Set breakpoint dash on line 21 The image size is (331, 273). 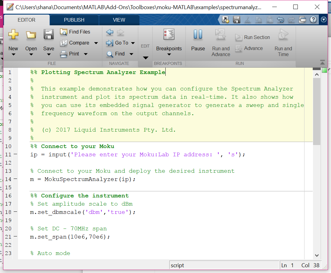[x=15, y=236]
